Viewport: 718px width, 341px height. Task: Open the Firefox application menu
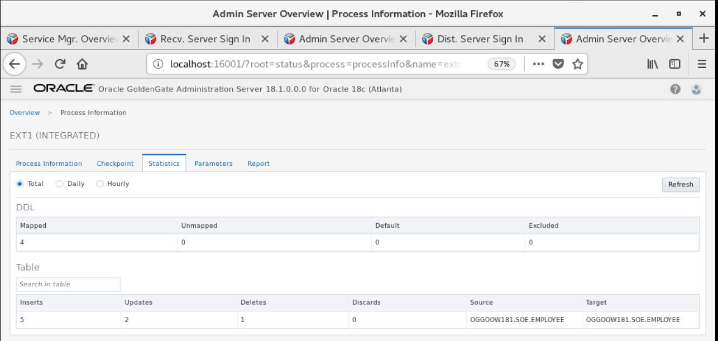[x=702, y=64]
